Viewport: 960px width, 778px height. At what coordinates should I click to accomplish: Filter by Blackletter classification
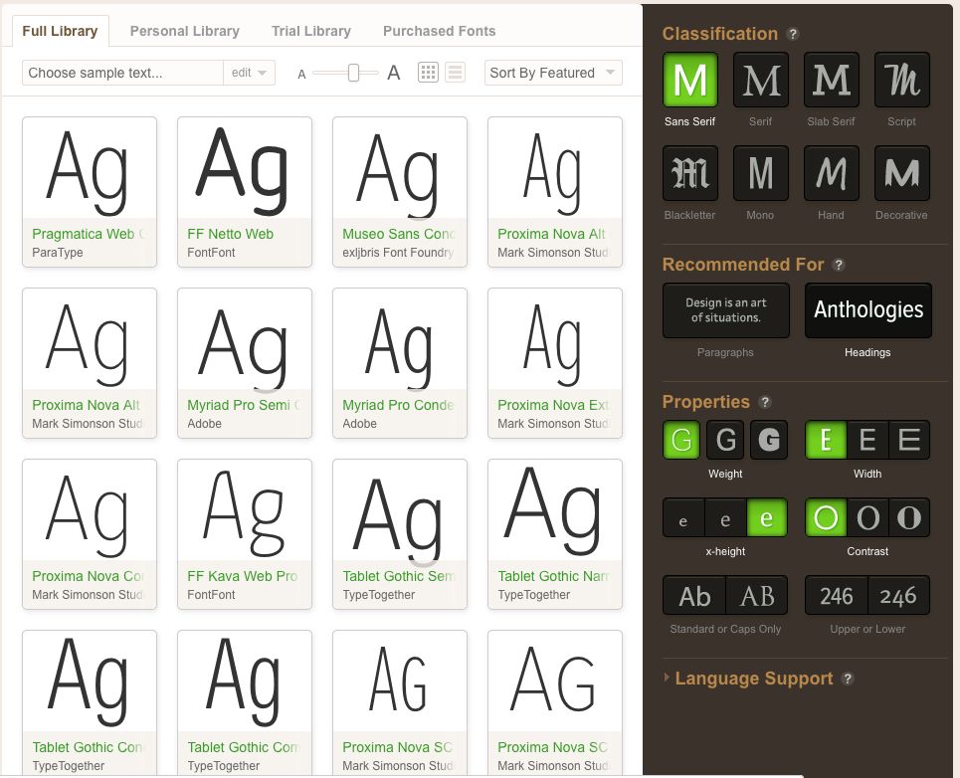click(x=689, y=173)
